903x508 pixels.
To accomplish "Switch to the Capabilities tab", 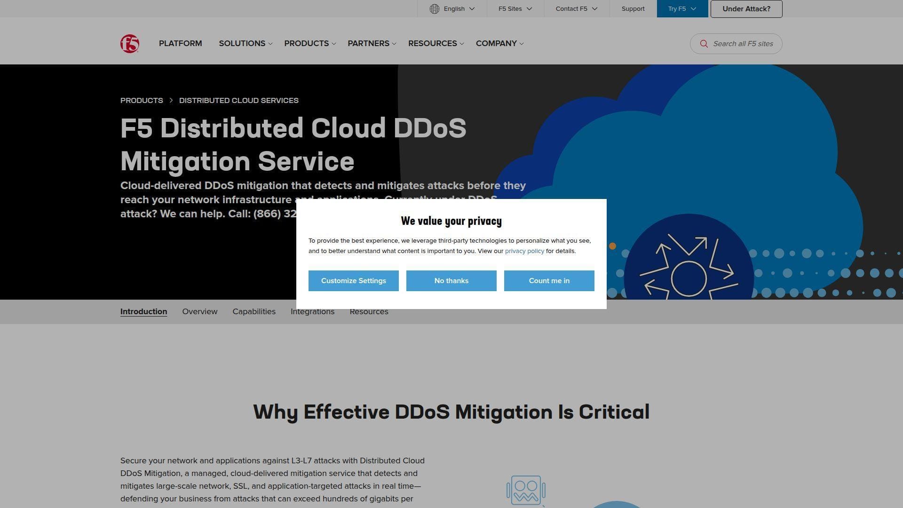I will tap(254, 312).
